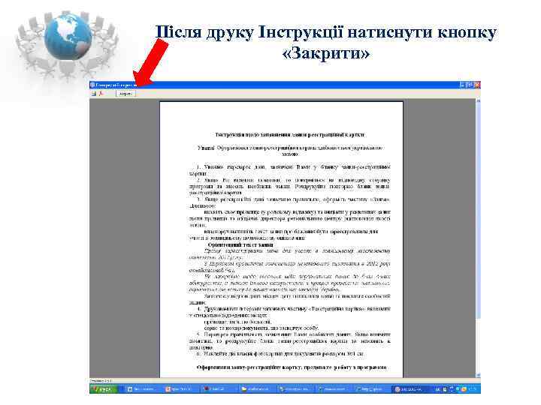Screen dimensions: 541x405
Task: Click the bold line «Орієнтовний текст заяви»
Action: tap(240, 244)
